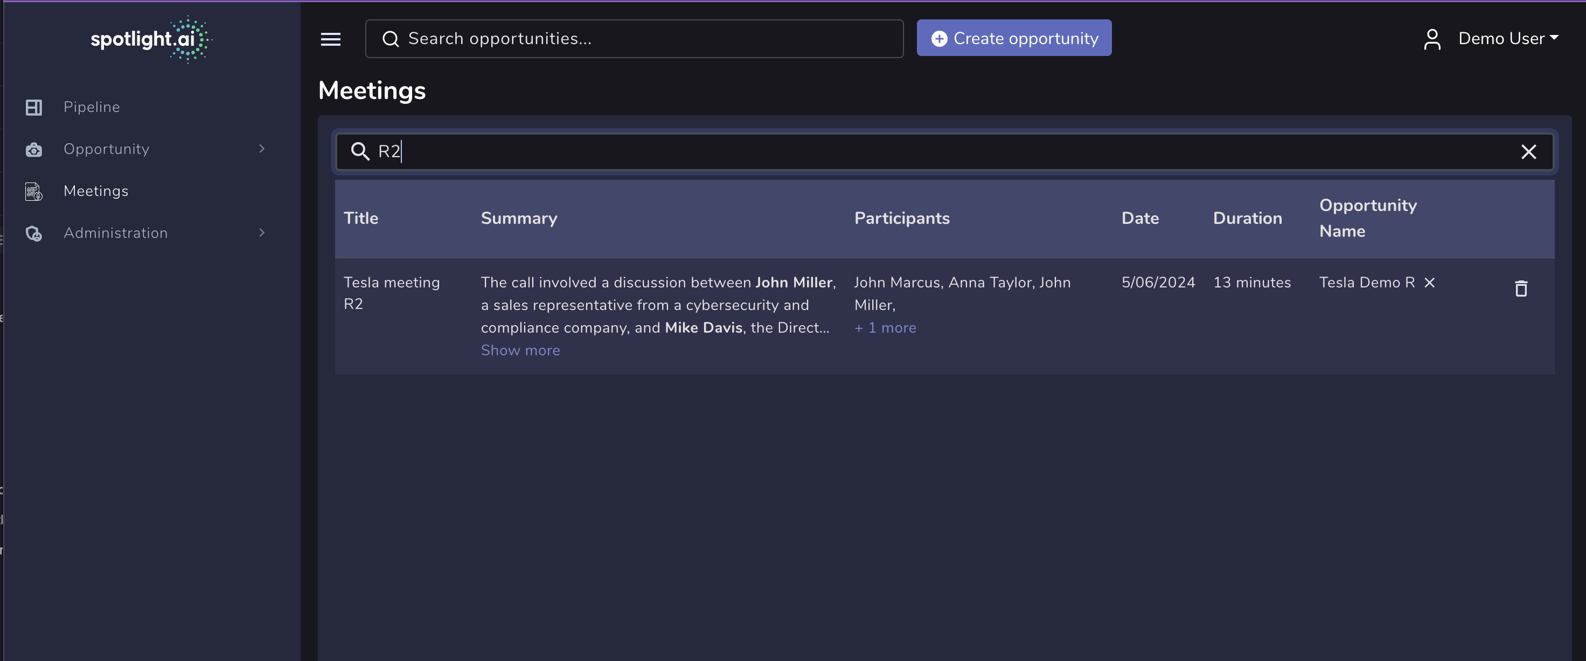The image size is (1586, 661).
Task: Expand the + 1 more participants
Action: coord(885,328)
